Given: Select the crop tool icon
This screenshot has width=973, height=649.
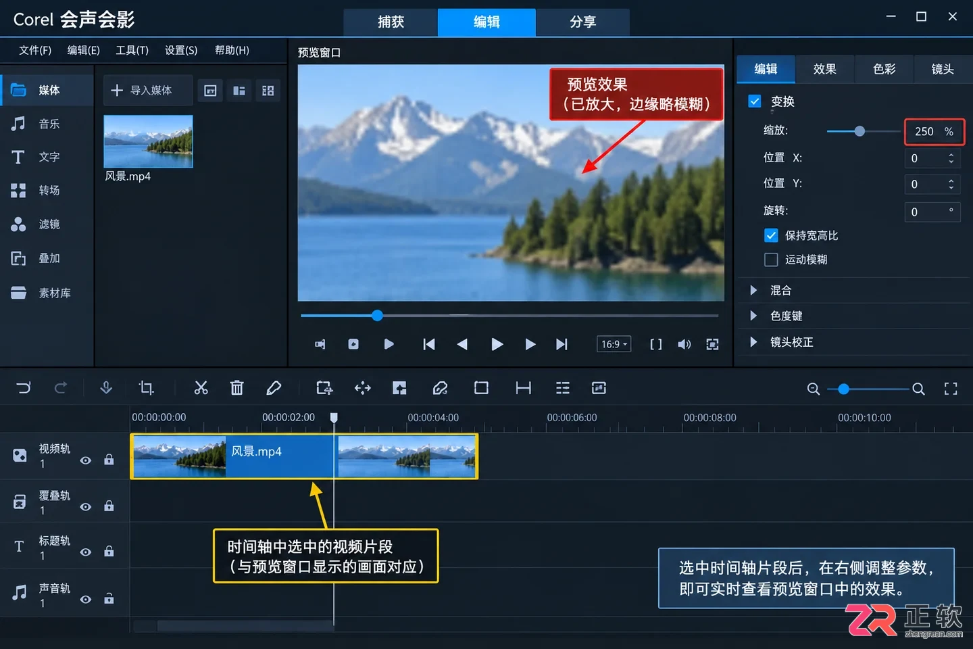Looking at the screenshot, I should (146, 388).
